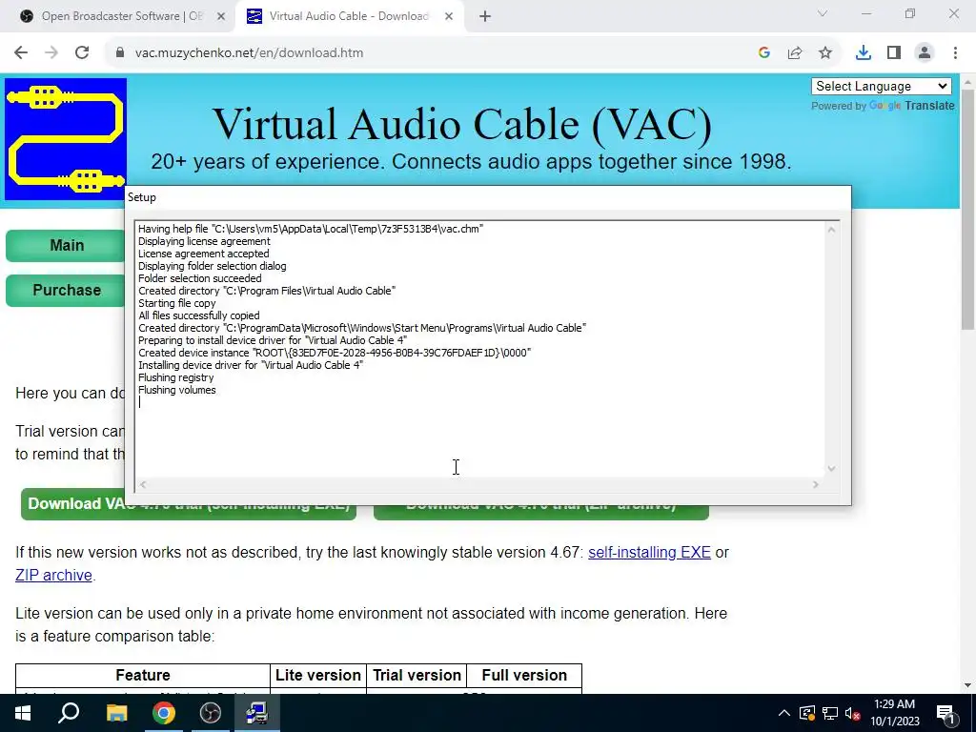Screen dimensions: 976x732
Task: Bookmark this page with star
Action: tap(825, 53)
